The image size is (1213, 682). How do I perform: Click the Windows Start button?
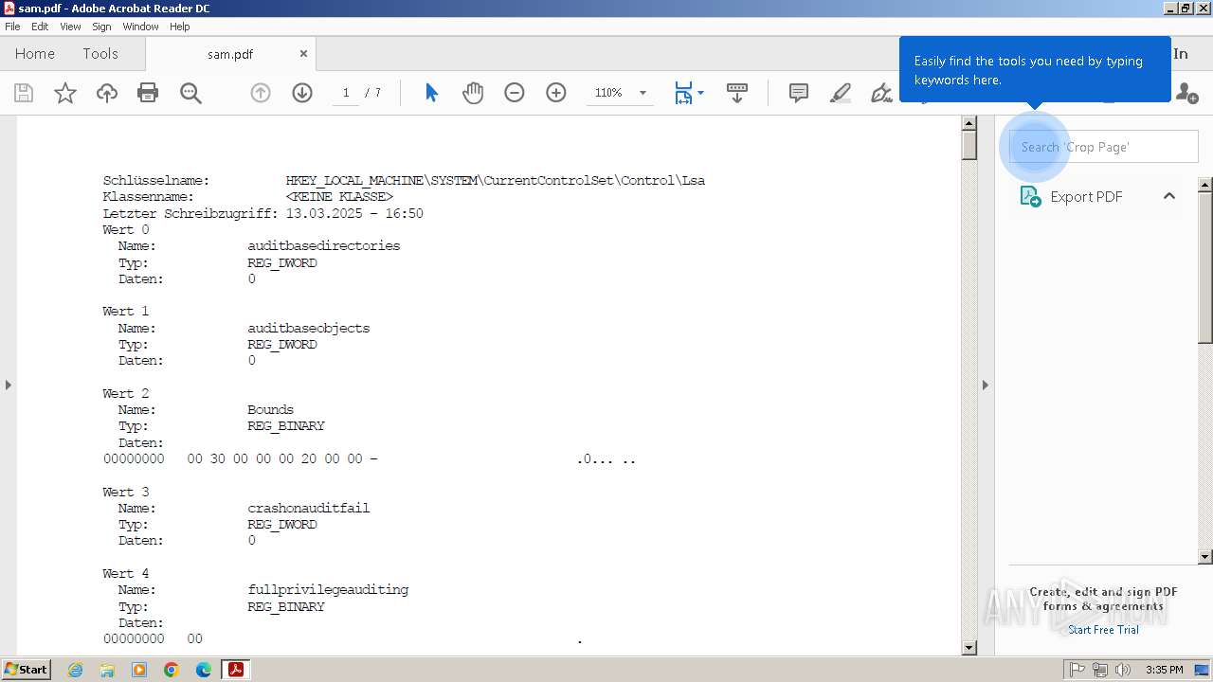(x=27, y=670)
